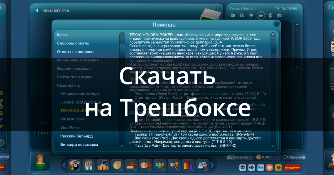
Task: Toggle the AUTO checkbox
Action: coord(36,133)
